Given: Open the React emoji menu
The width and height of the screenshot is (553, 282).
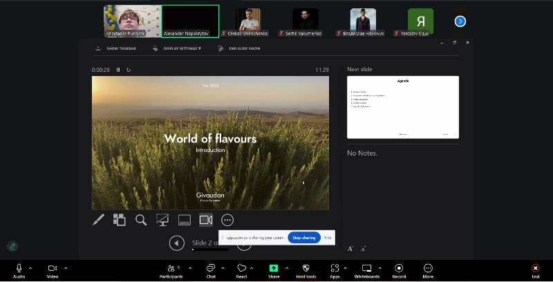Looking at the screenshot, I should (x=241, y=271).
